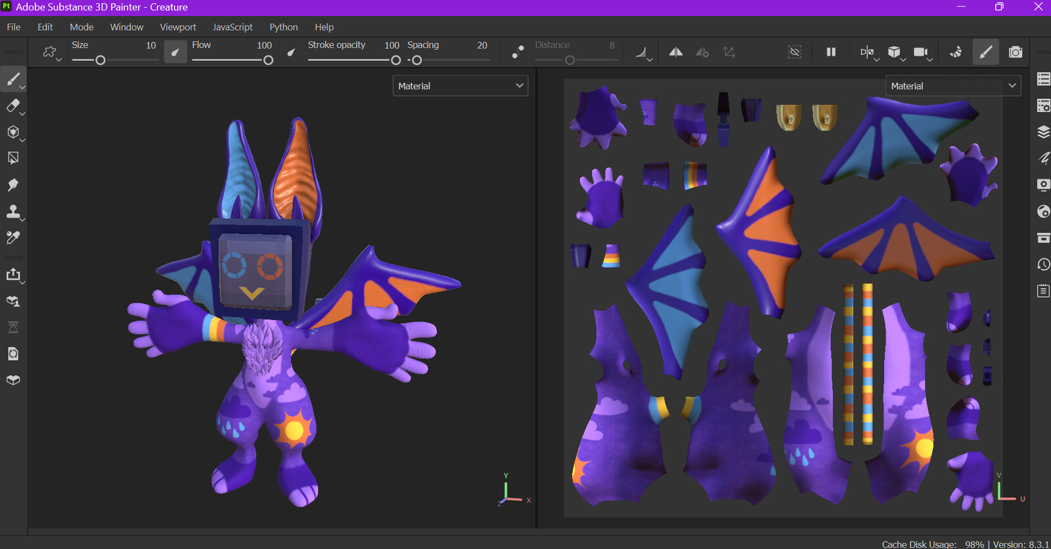
Task: Click the Size value 10
Action: [151, 45]
